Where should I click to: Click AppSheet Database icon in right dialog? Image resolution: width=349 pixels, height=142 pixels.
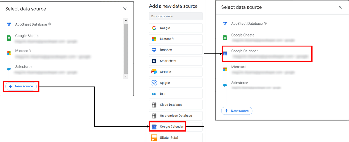pyautogui.click(x=225, y=24)
